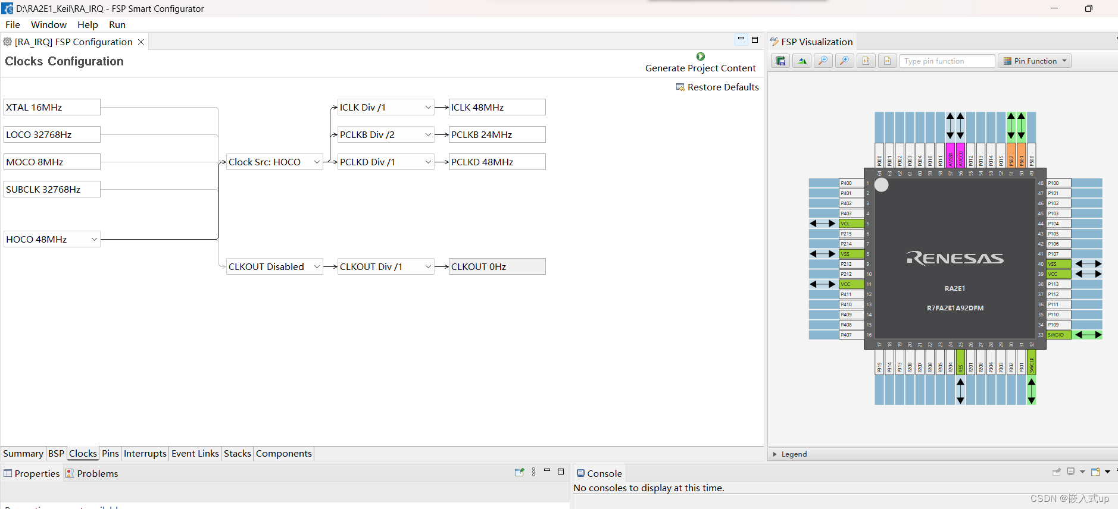Screen dimensions: 1118x509
Task: Click the Open Console icon
Action: [x=1095, y=472]
